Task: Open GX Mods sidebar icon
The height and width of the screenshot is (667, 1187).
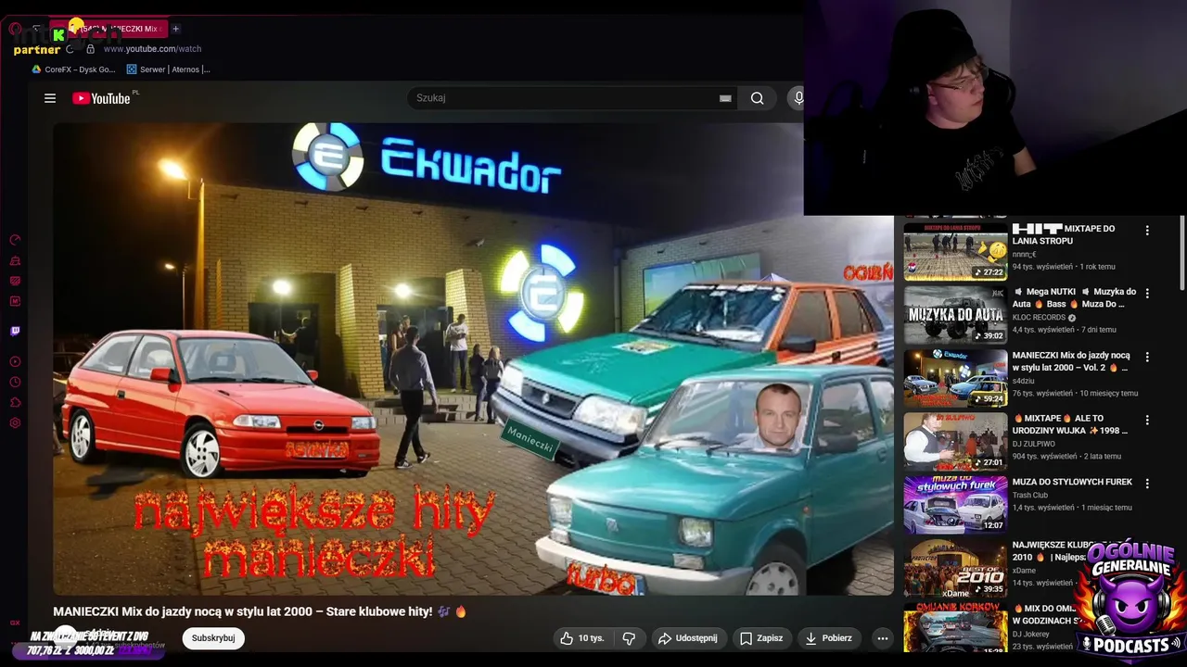Action: pyautogui.click(x=15, y=301)
